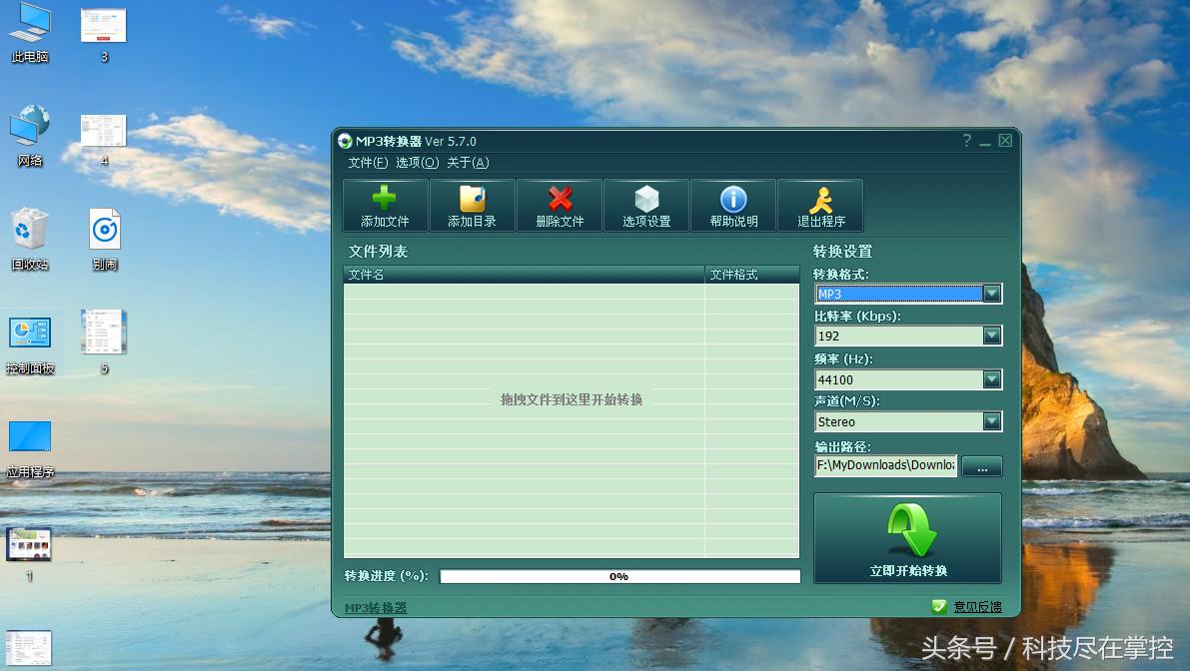Open the 文件(F) menu

pos(370,162)
